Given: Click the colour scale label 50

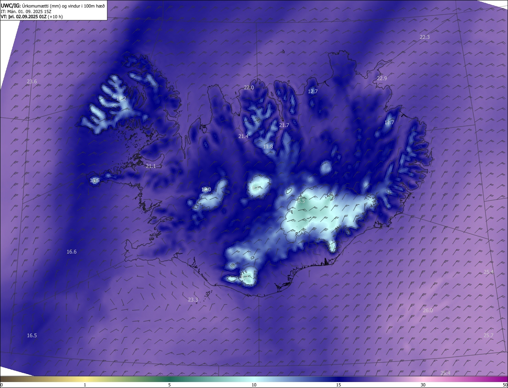Looking at the screenshot, I should [505, 385].
